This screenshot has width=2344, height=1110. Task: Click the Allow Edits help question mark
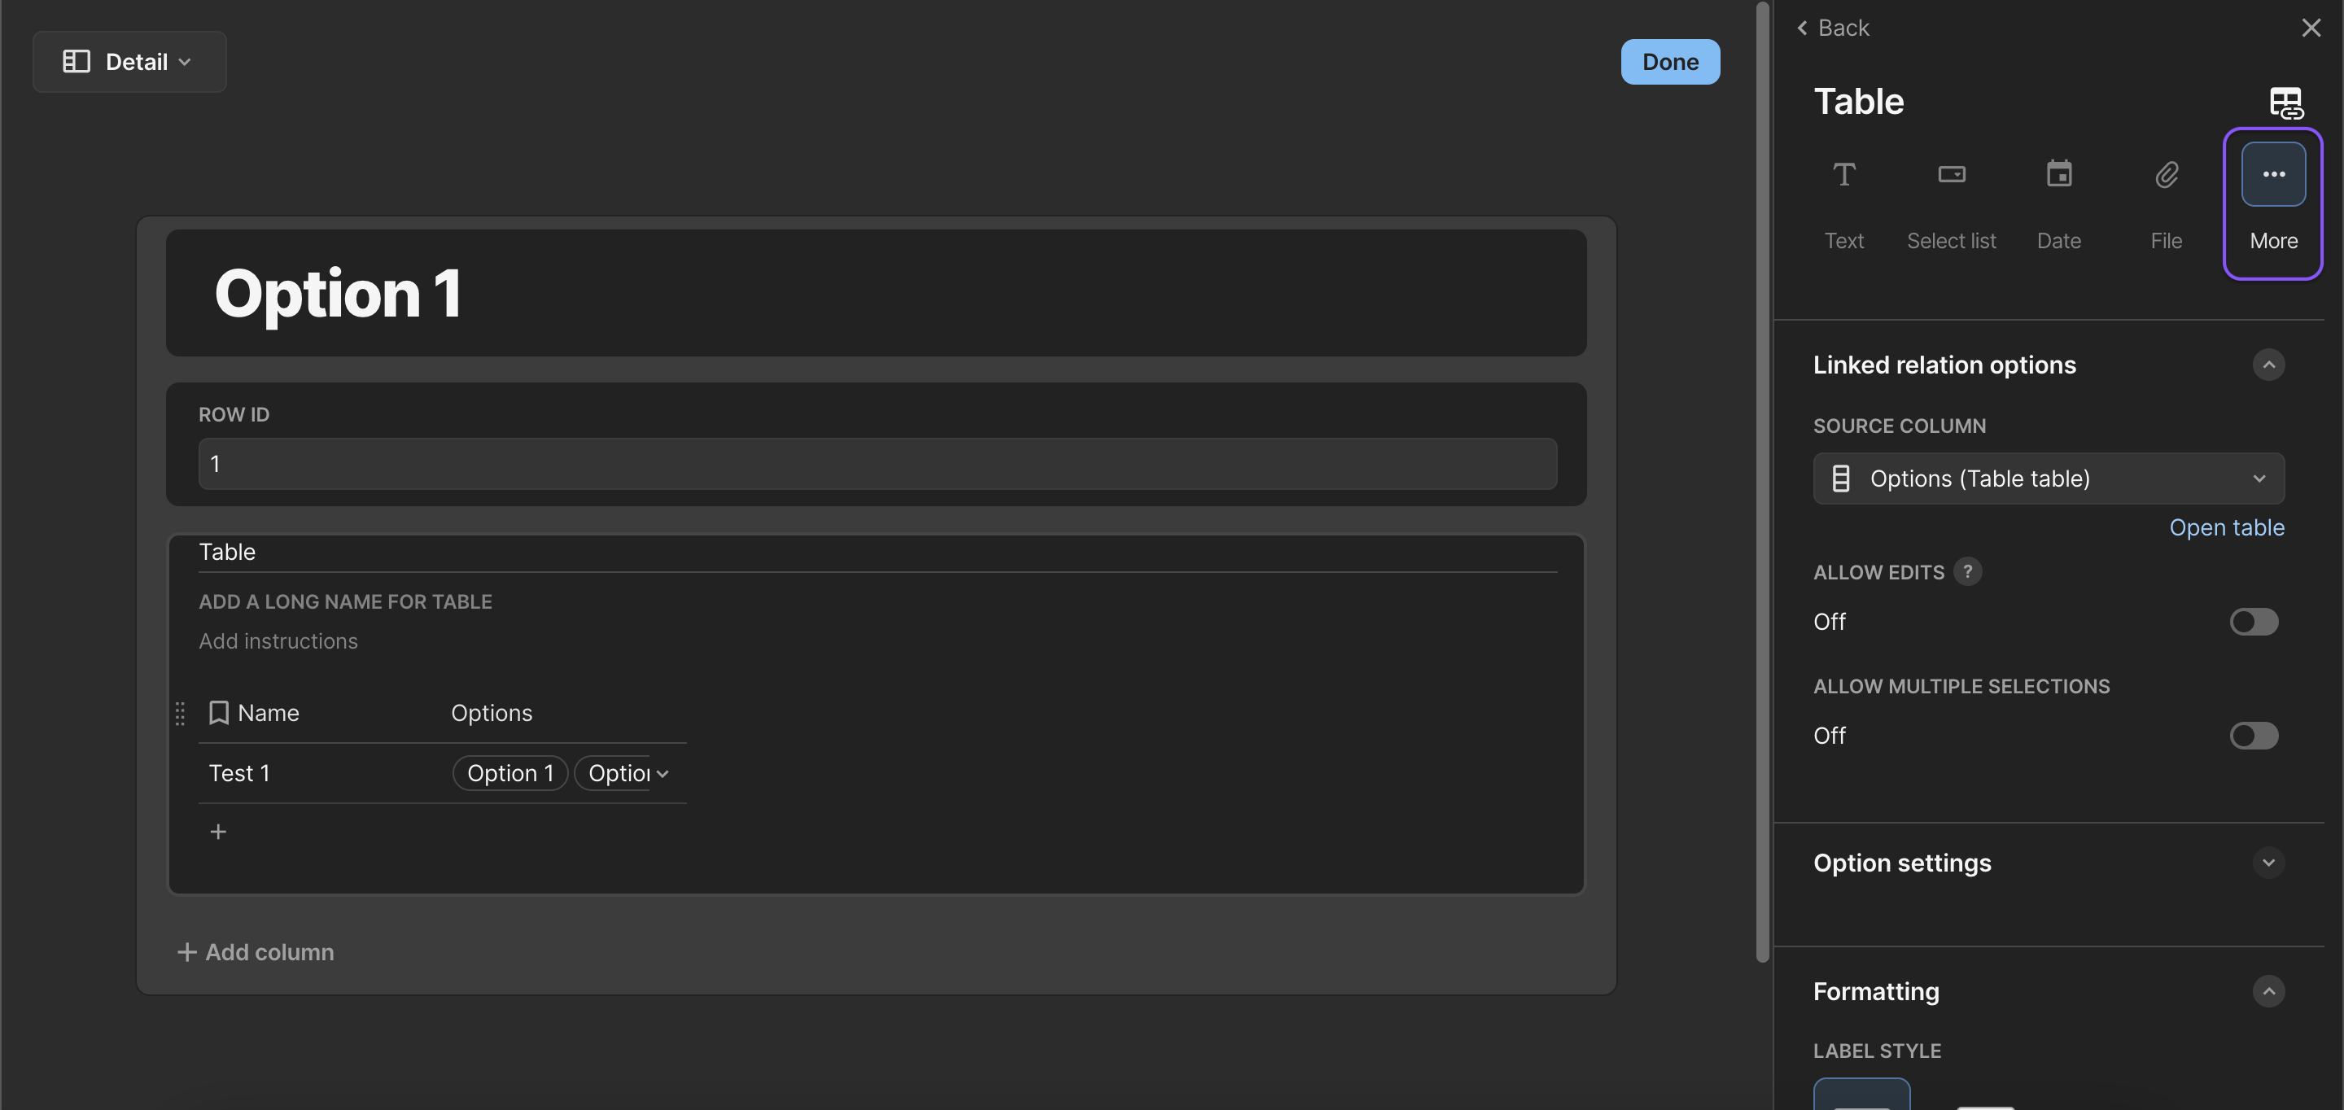[1967, 571]
